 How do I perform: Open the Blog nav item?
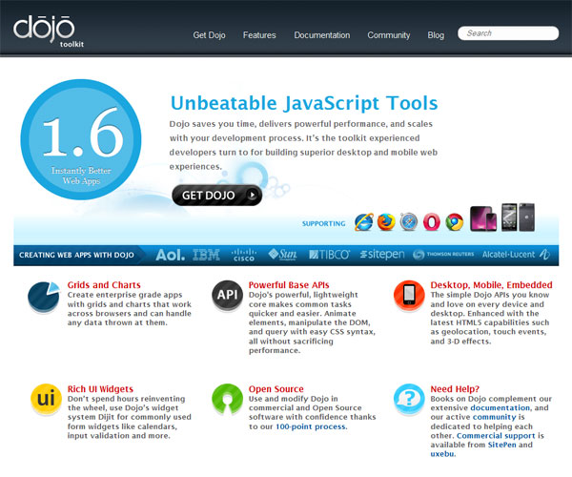click(x=436, y=35)
